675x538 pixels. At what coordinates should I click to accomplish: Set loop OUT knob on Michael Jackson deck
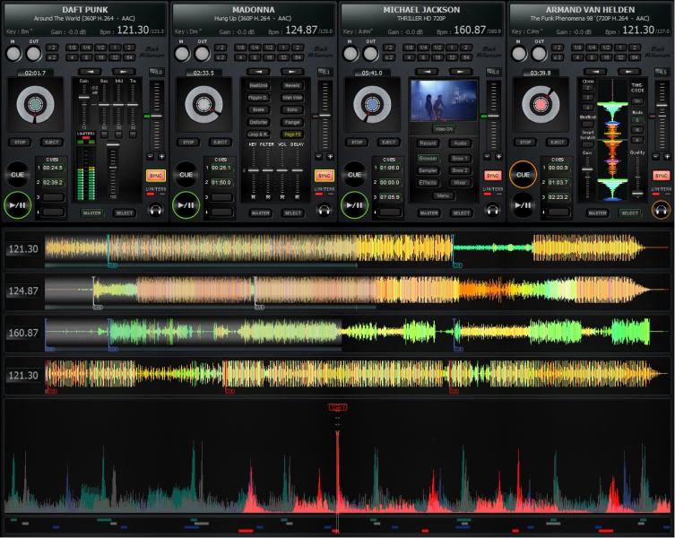pyautogui.click(x=370, y=54)
